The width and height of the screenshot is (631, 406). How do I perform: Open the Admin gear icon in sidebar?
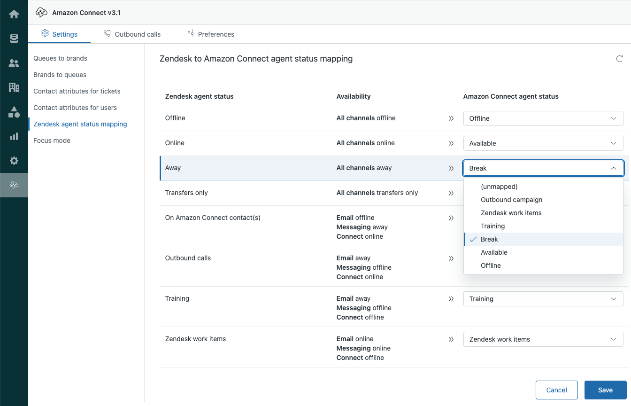(14, 161)
